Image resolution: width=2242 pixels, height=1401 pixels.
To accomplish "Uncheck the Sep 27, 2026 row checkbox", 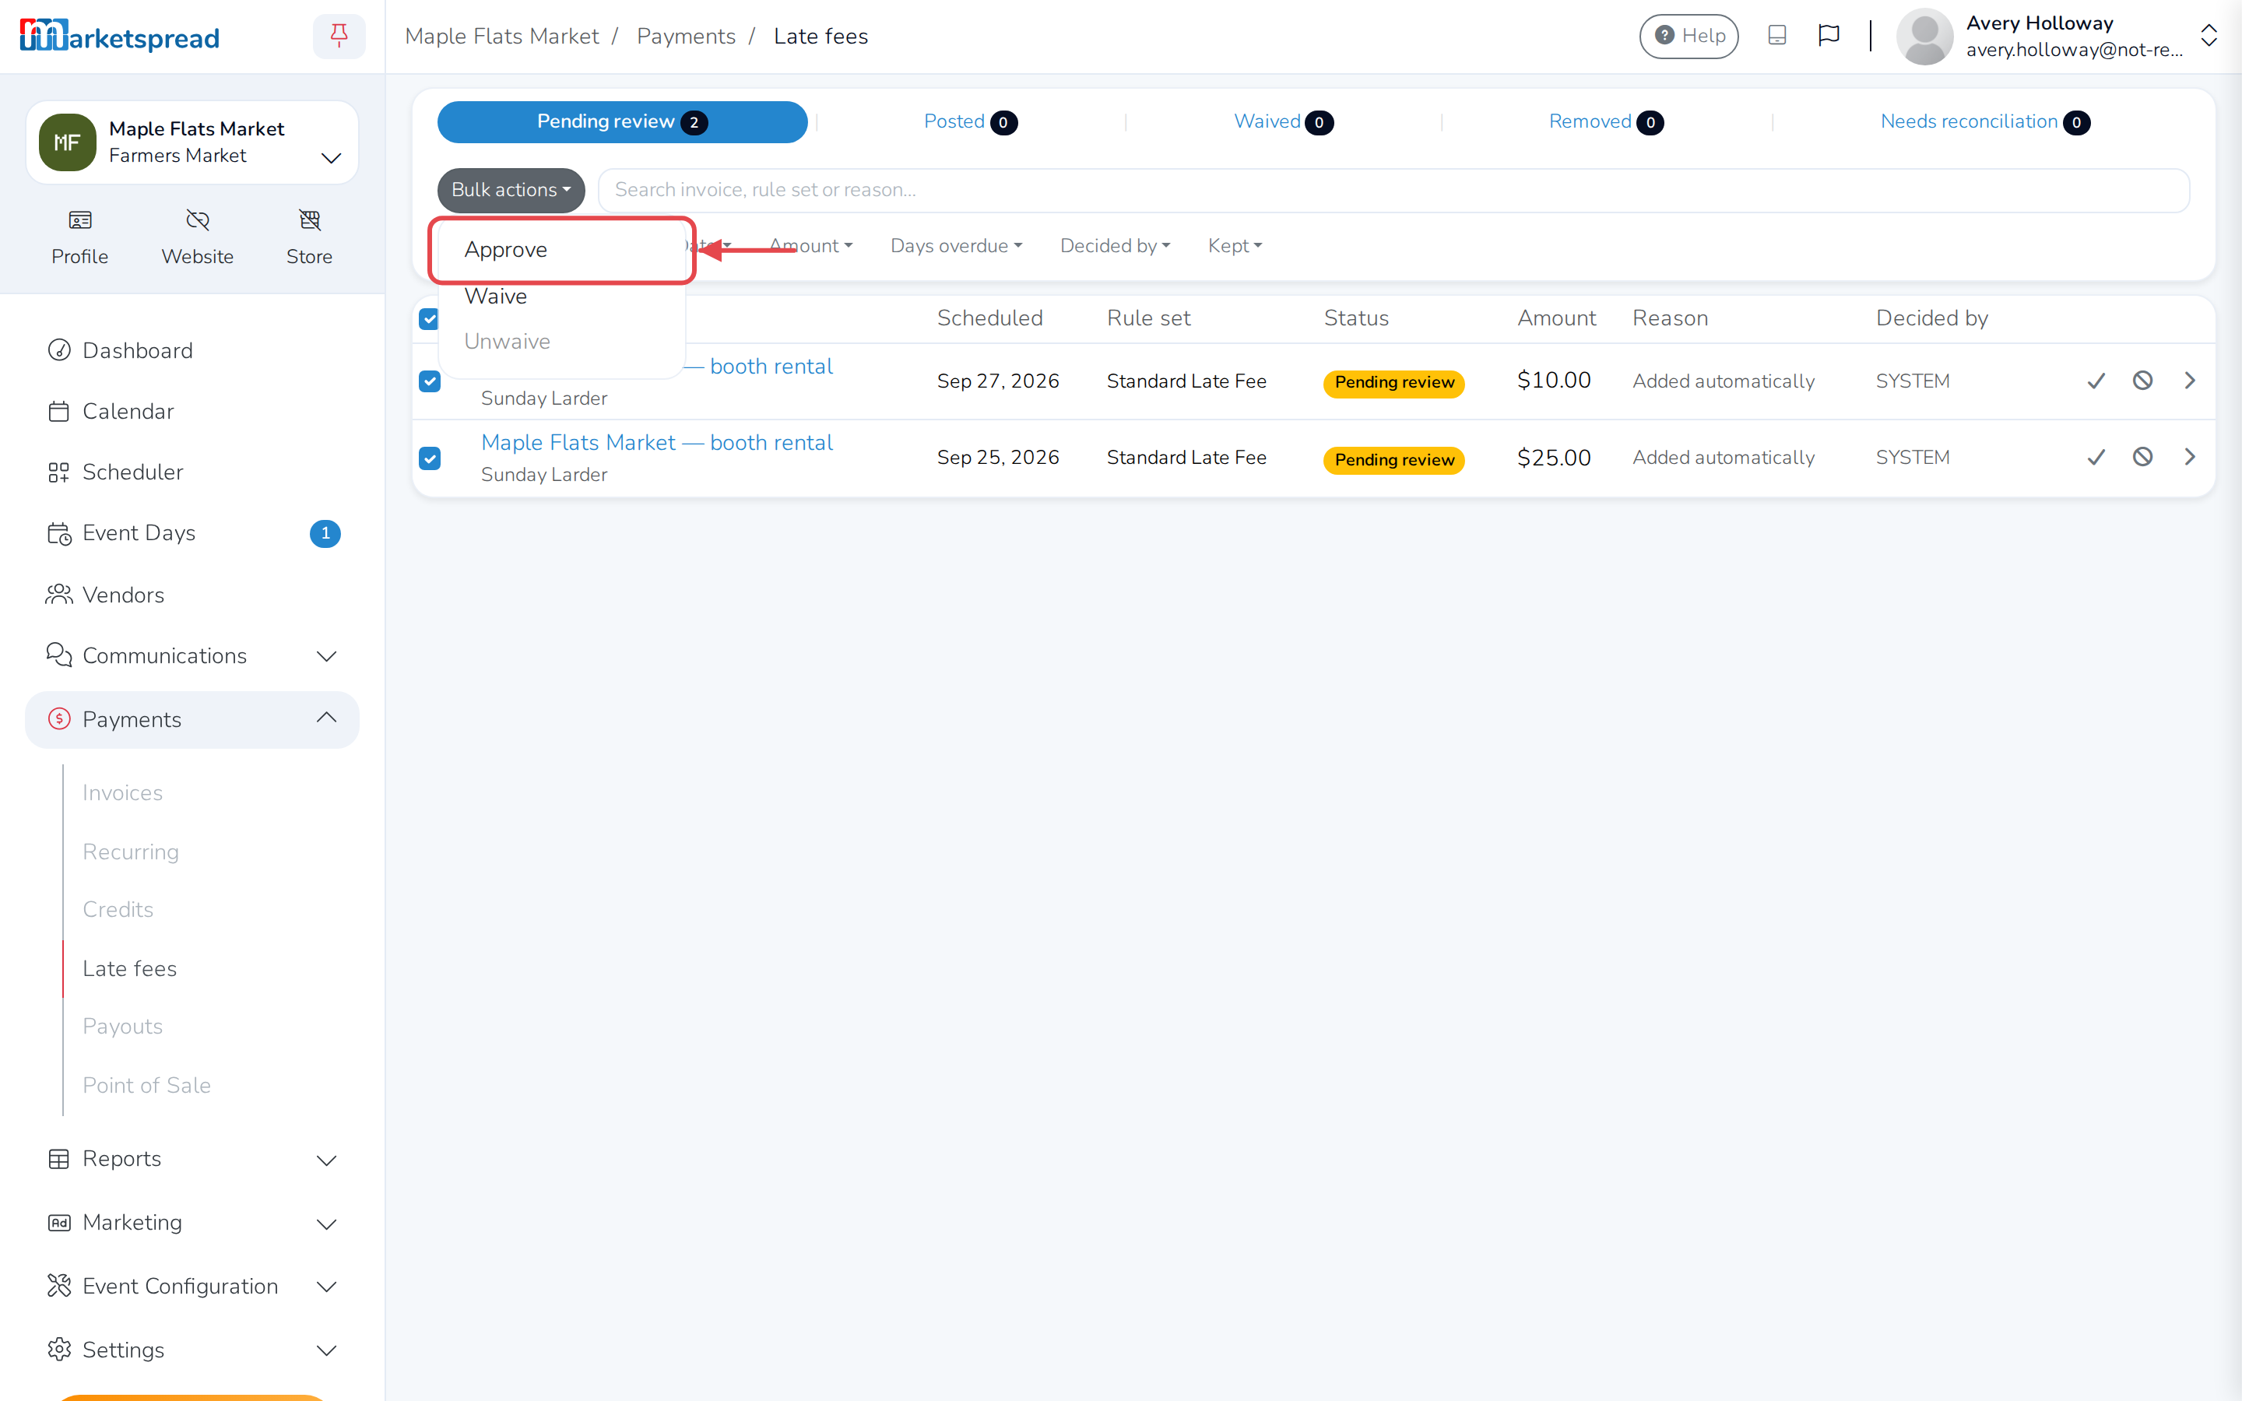I will 430,381.
